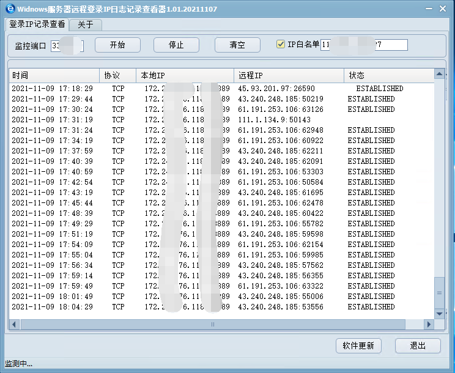Click 退出 button to exit
The image size is (455, 373).
[418, 345]
